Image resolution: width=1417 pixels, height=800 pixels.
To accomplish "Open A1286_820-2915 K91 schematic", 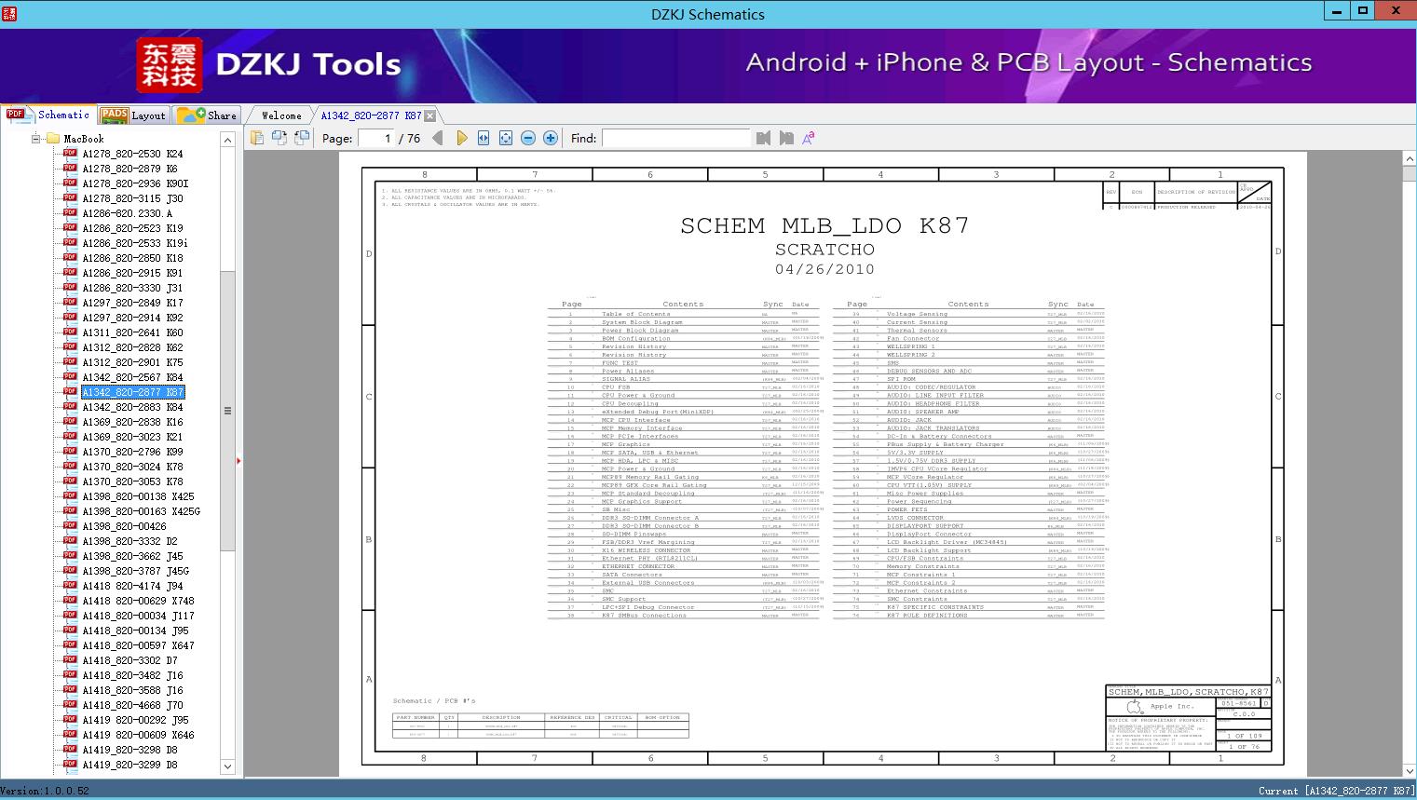I will tap(132, 273).
